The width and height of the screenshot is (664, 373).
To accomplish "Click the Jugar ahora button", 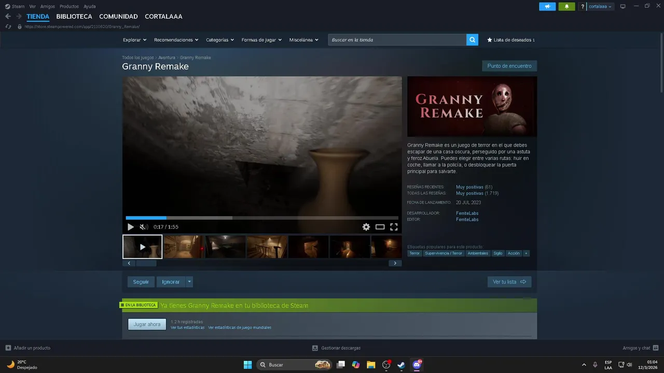I will (147, 324).
